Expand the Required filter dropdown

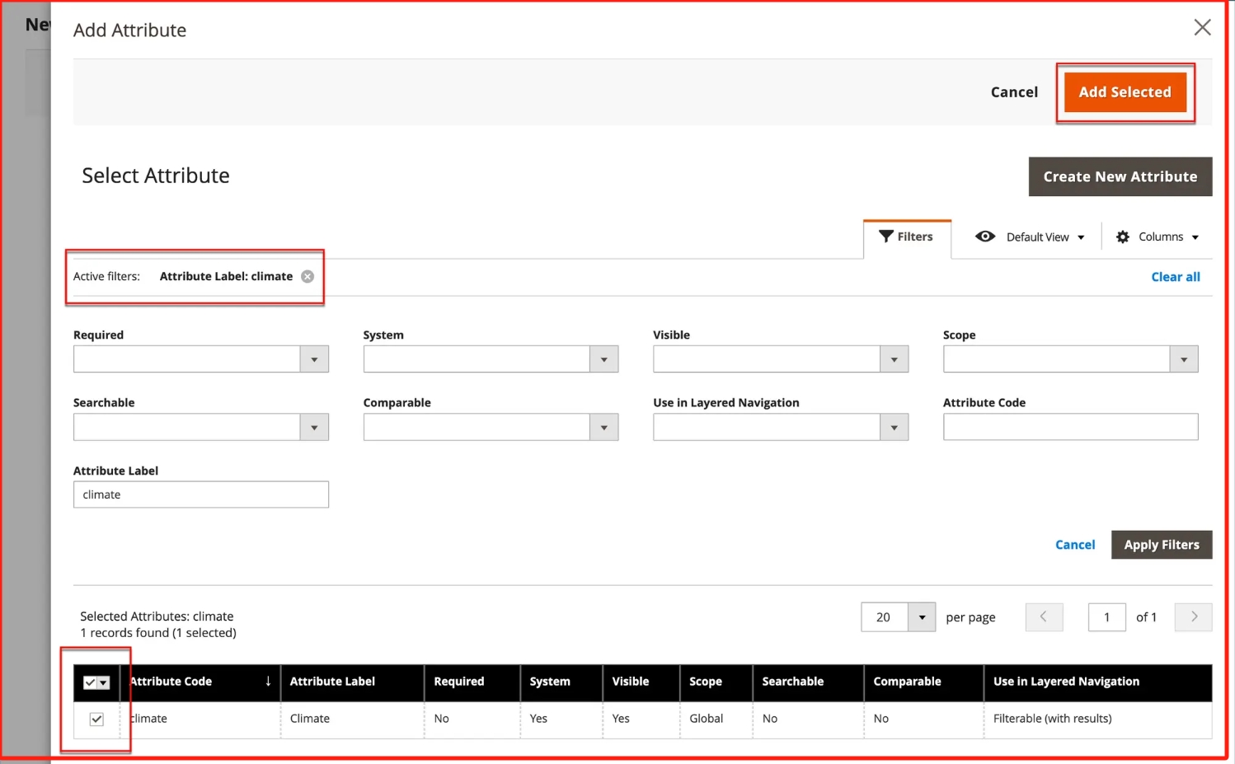(314, 359)
